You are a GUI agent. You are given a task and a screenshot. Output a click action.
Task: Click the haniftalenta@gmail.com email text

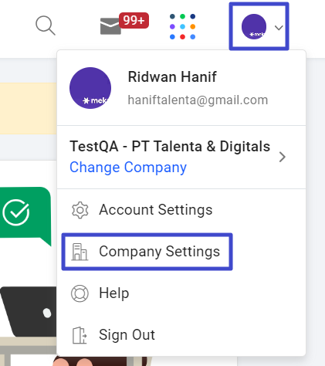(x=198, y=100)
